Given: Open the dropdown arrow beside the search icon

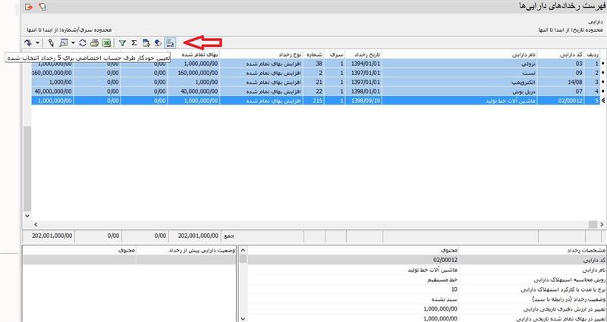Looking at the screenshot, I should pos(73,43).
